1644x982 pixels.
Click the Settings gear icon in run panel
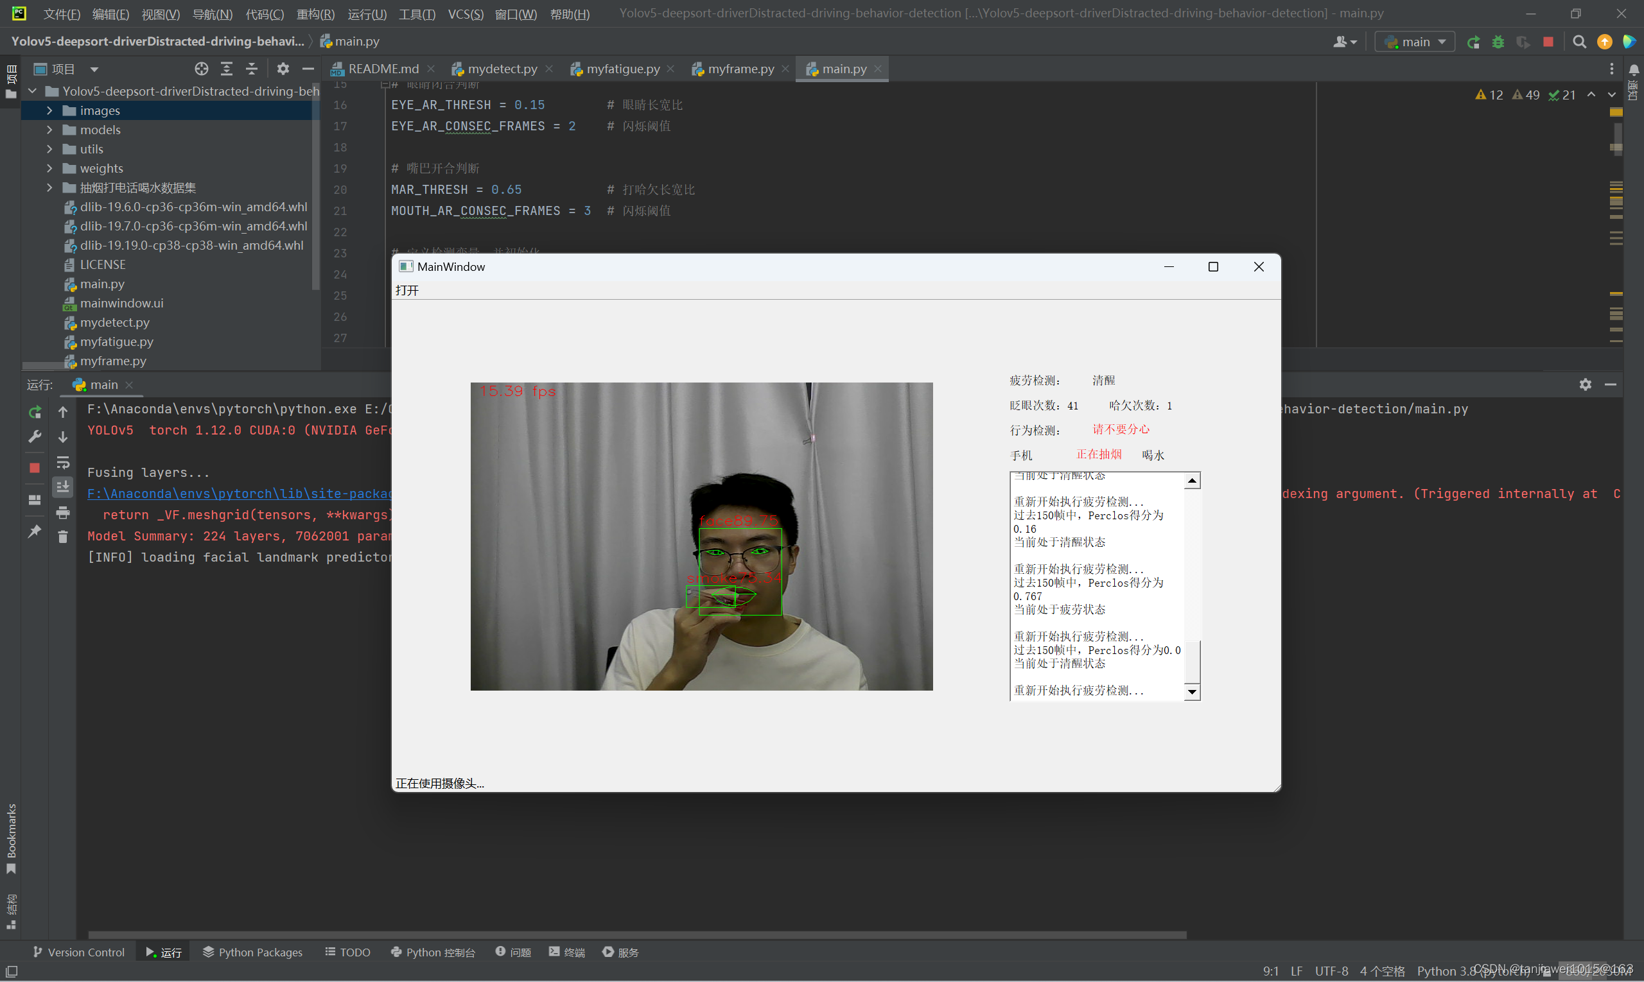[x=1586, y=384]
